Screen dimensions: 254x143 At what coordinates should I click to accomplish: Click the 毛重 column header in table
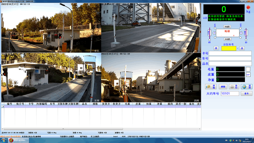click(x=128, y=104)
